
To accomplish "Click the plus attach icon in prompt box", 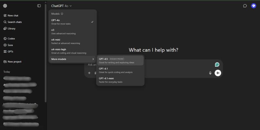I will pyautogui.click(x=89, y=73).
